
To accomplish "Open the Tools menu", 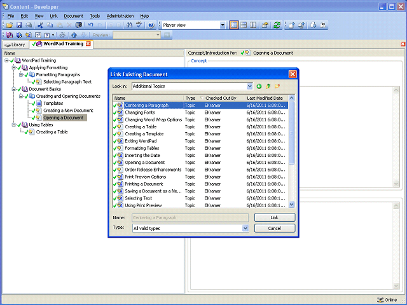I will point(95,16).
